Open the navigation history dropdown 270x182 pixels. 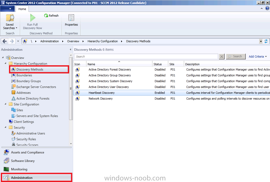coord(18,41)
